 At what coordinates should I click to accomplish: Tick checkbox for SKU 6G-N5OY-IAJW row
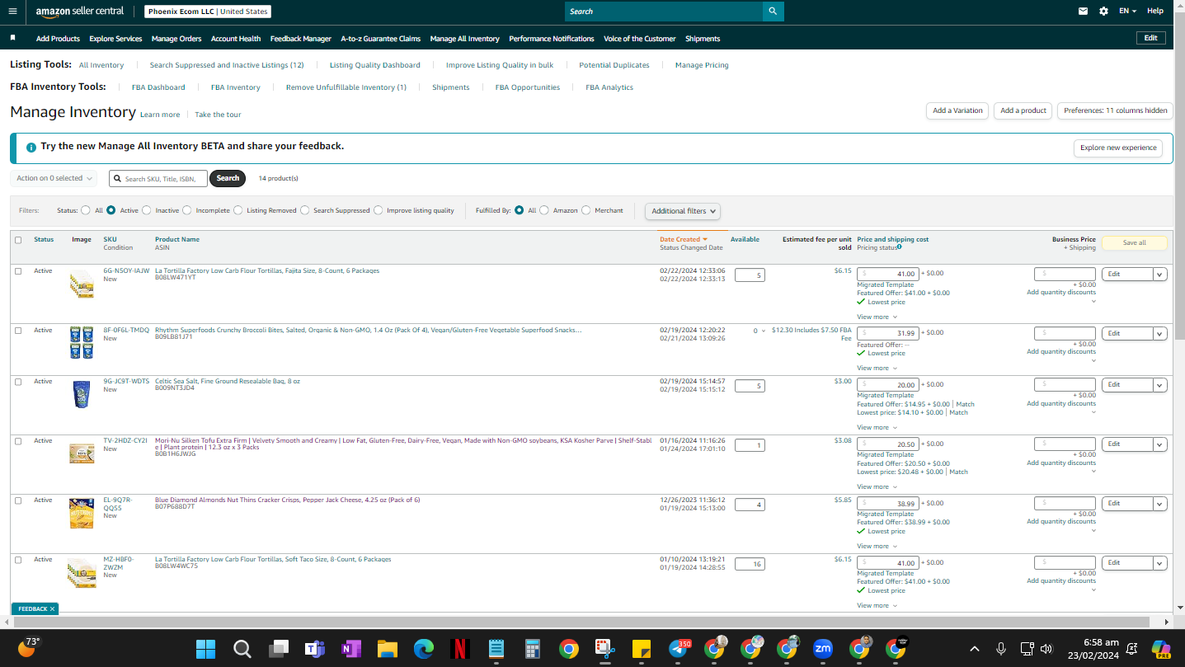point(18,271)
